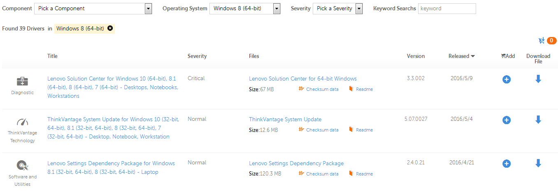Image resolution: width=558 pixels, height=194 pixels.
Task: Open the Component dropdown
Action: coord(93,9)
